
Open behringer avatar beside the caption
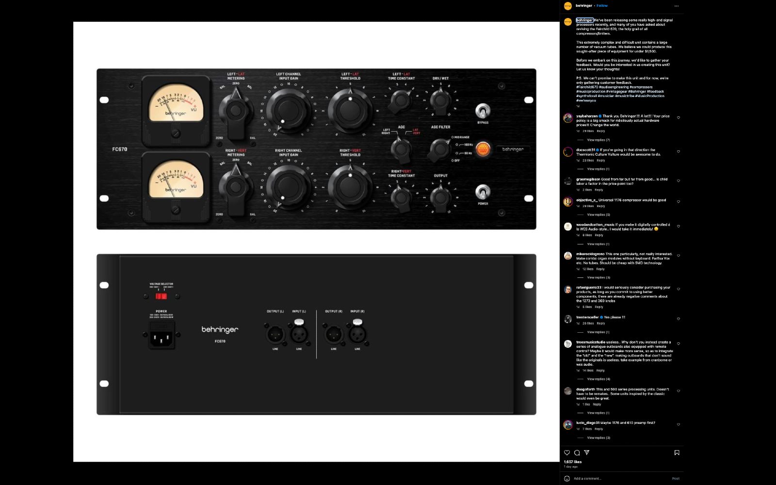[x=567, y=22]
